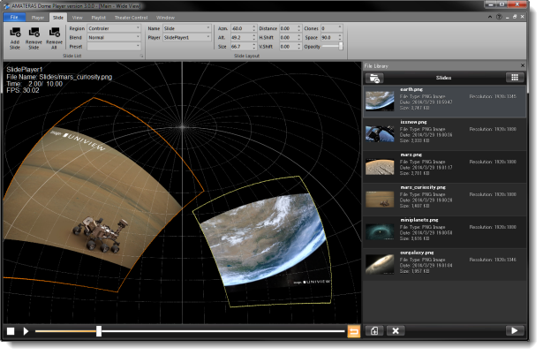Click the V.Shift stepper arrows
The height and width of the screenshot is (355, 543).
tap(298, 47)
